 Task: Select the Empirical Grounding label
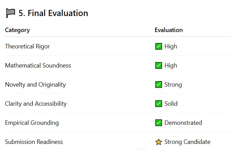[32, 123]
